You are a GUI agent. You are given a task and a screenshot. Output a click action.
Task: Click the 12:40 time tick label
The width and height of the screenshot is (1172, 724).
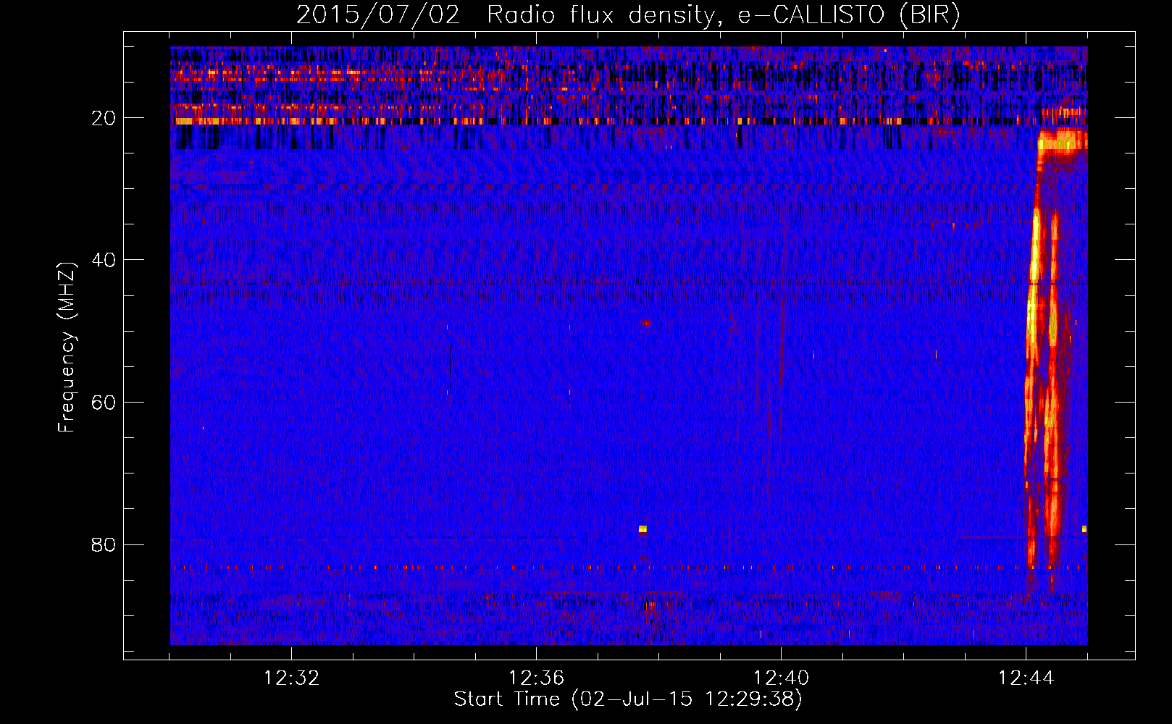[x=781, y=678]
